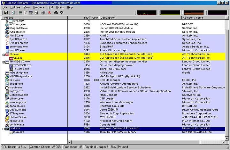Click the Save toolbar icon

[x=6, y=13]
